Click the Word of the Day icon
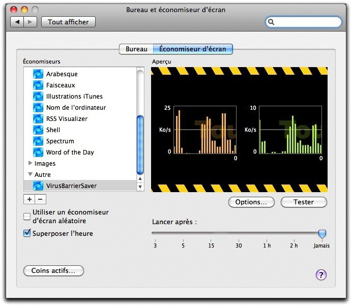The width and height of the screenshot is (352, 306). coord(38,152)
